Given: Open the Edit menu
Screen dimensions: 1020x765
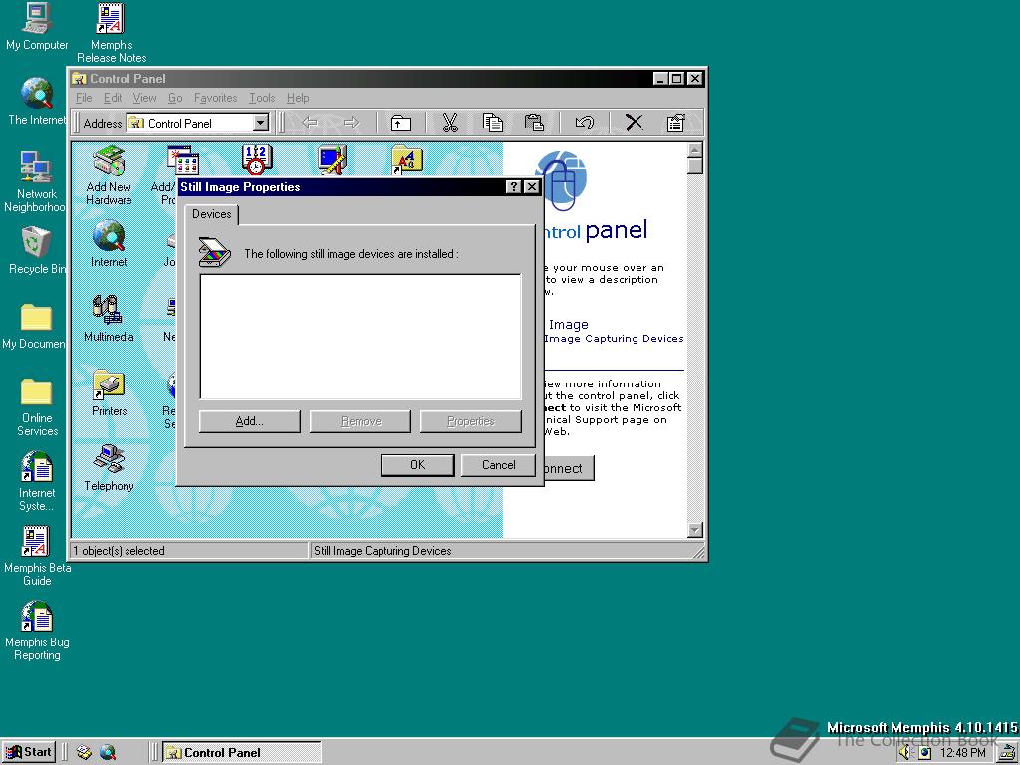Looking at the screenshot, I should coord(113,98).
